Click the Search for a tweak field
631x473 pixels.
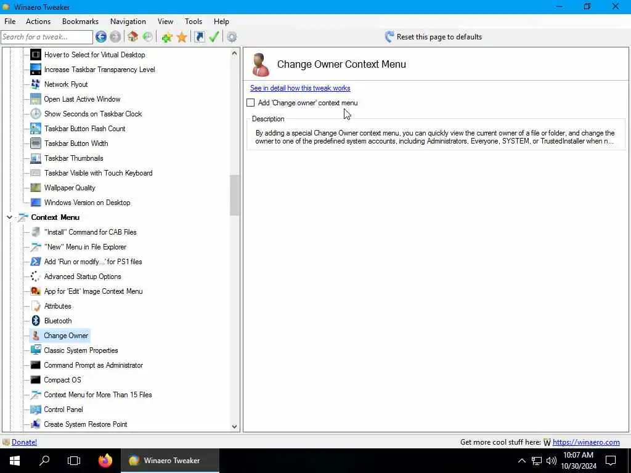[47, 37]
